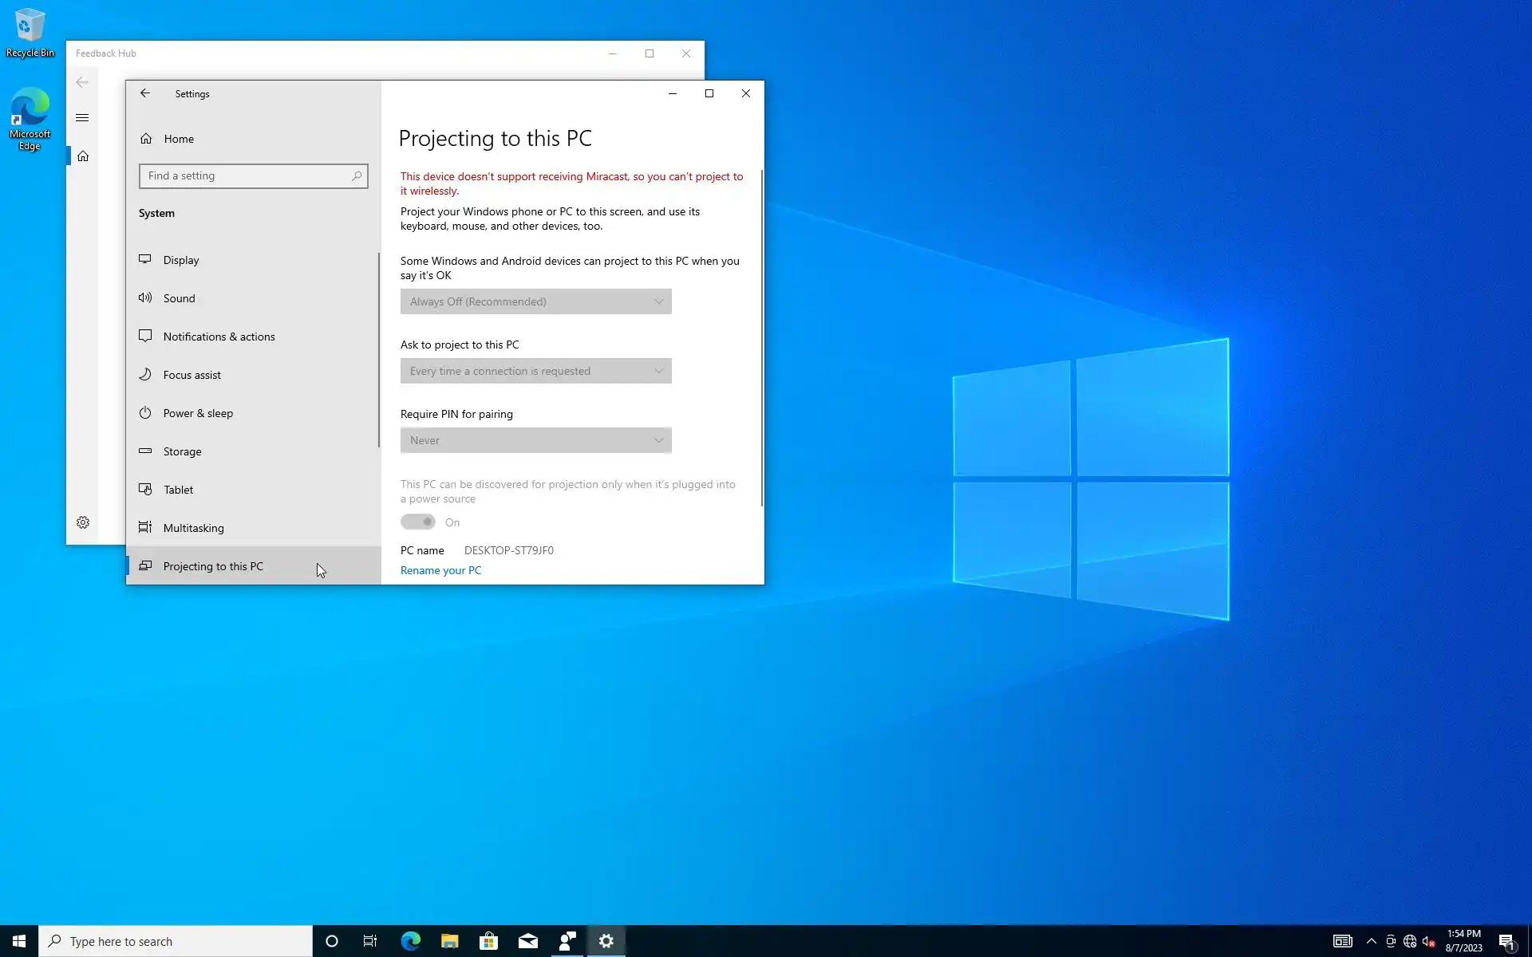Open the Ask to project dropdown
The image size is (1532, 957).
tap(535, 371)
